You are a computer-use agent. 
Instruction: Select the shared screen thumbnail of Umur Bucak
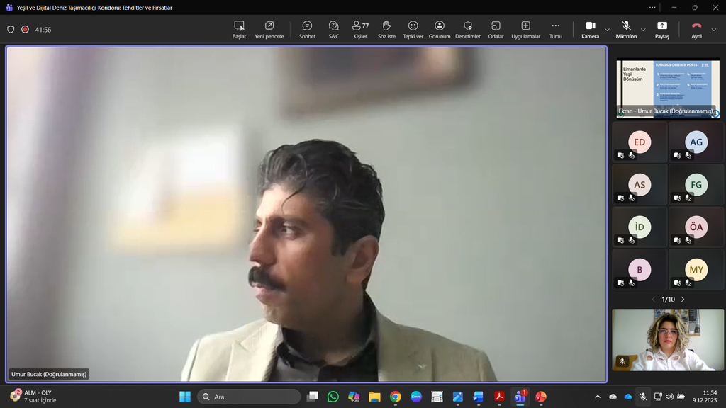pyautogui.click(x=668, y=87)
